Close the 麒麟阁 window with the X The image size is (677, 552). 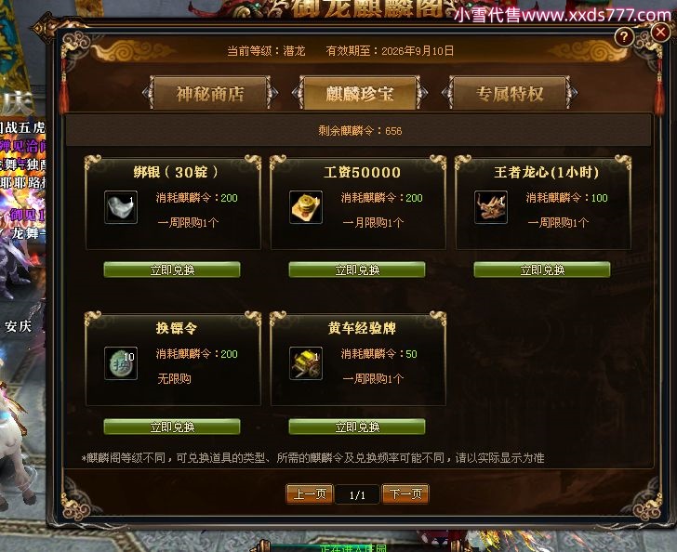coord(660,32)
